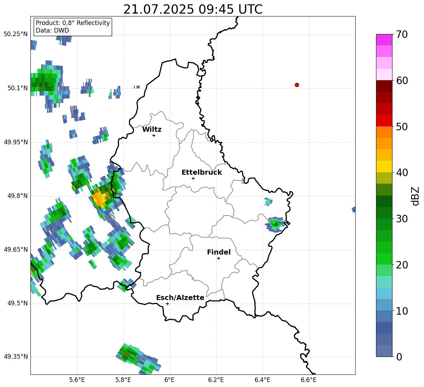Click the 5.8°E longitude tick label

(123, 380)
